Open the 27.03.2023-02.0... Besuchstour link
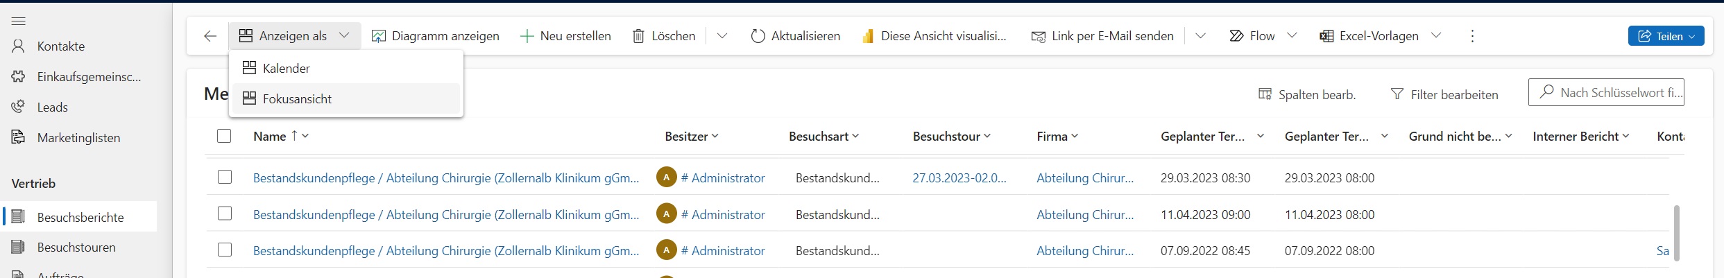This screenshot has height=278, width=1724. tap(959, 178)
